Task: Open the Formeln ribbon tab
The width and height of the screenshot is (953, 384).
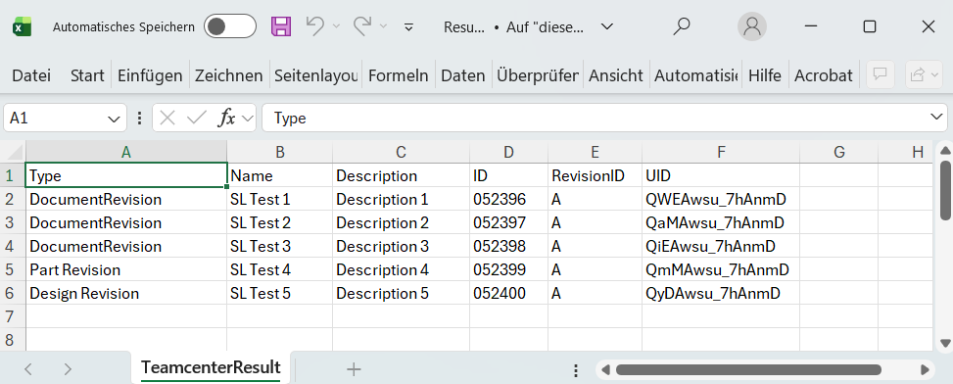Action: pyautogui.click(x=398, y=75)
